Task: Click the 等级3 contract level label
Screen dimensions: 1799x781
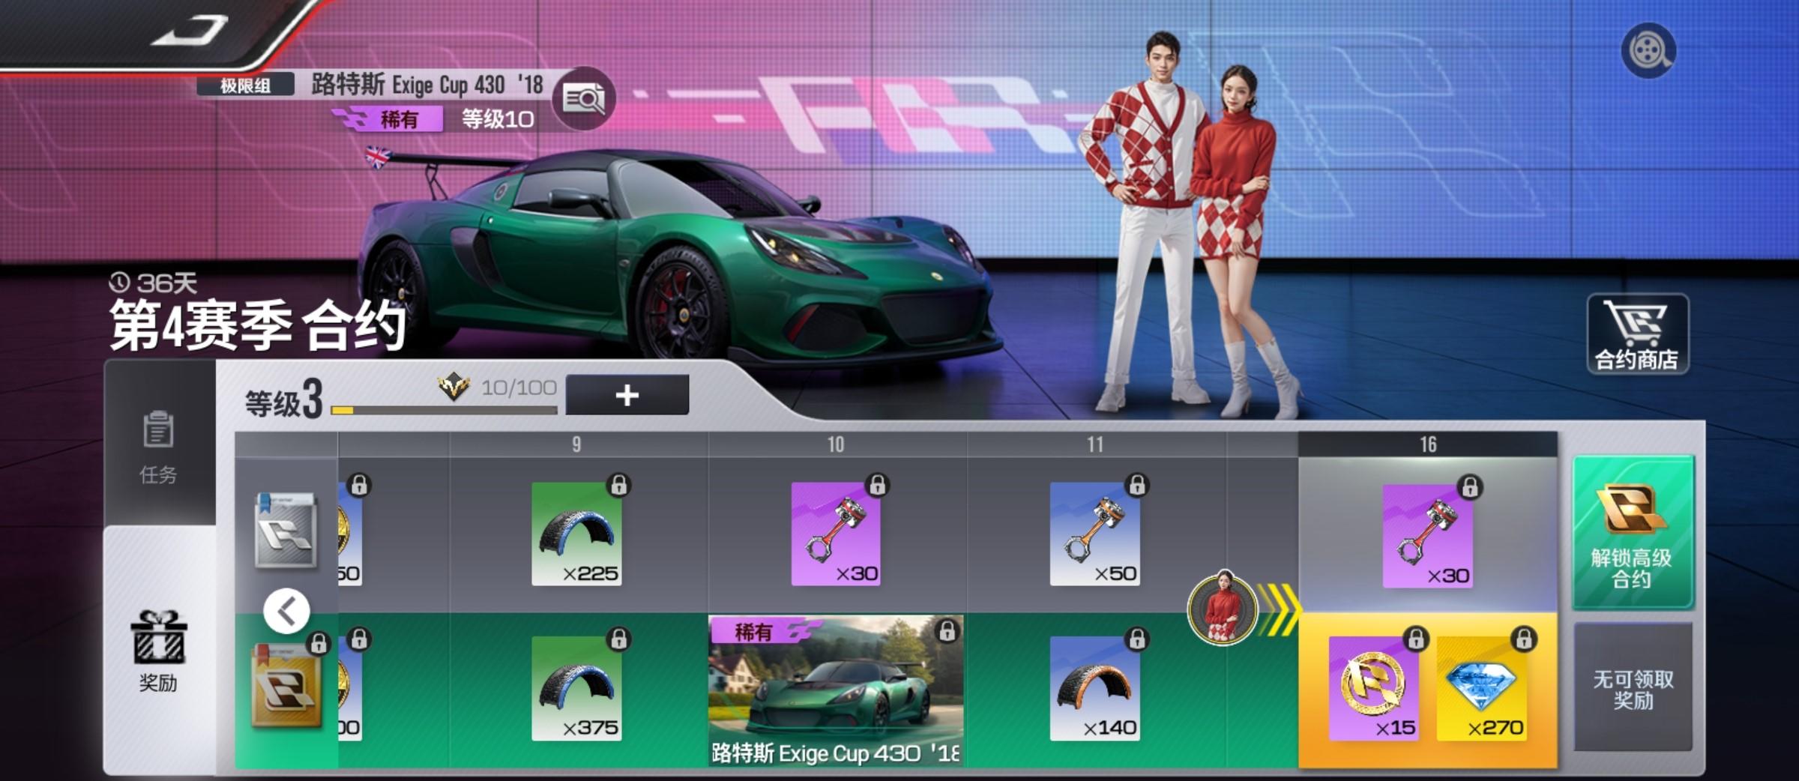Action: click(284, 399)
